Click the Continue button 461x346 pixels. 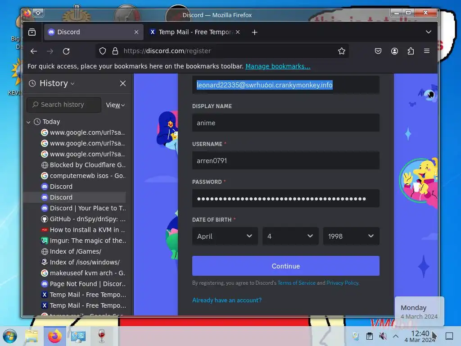coord(285,266)
